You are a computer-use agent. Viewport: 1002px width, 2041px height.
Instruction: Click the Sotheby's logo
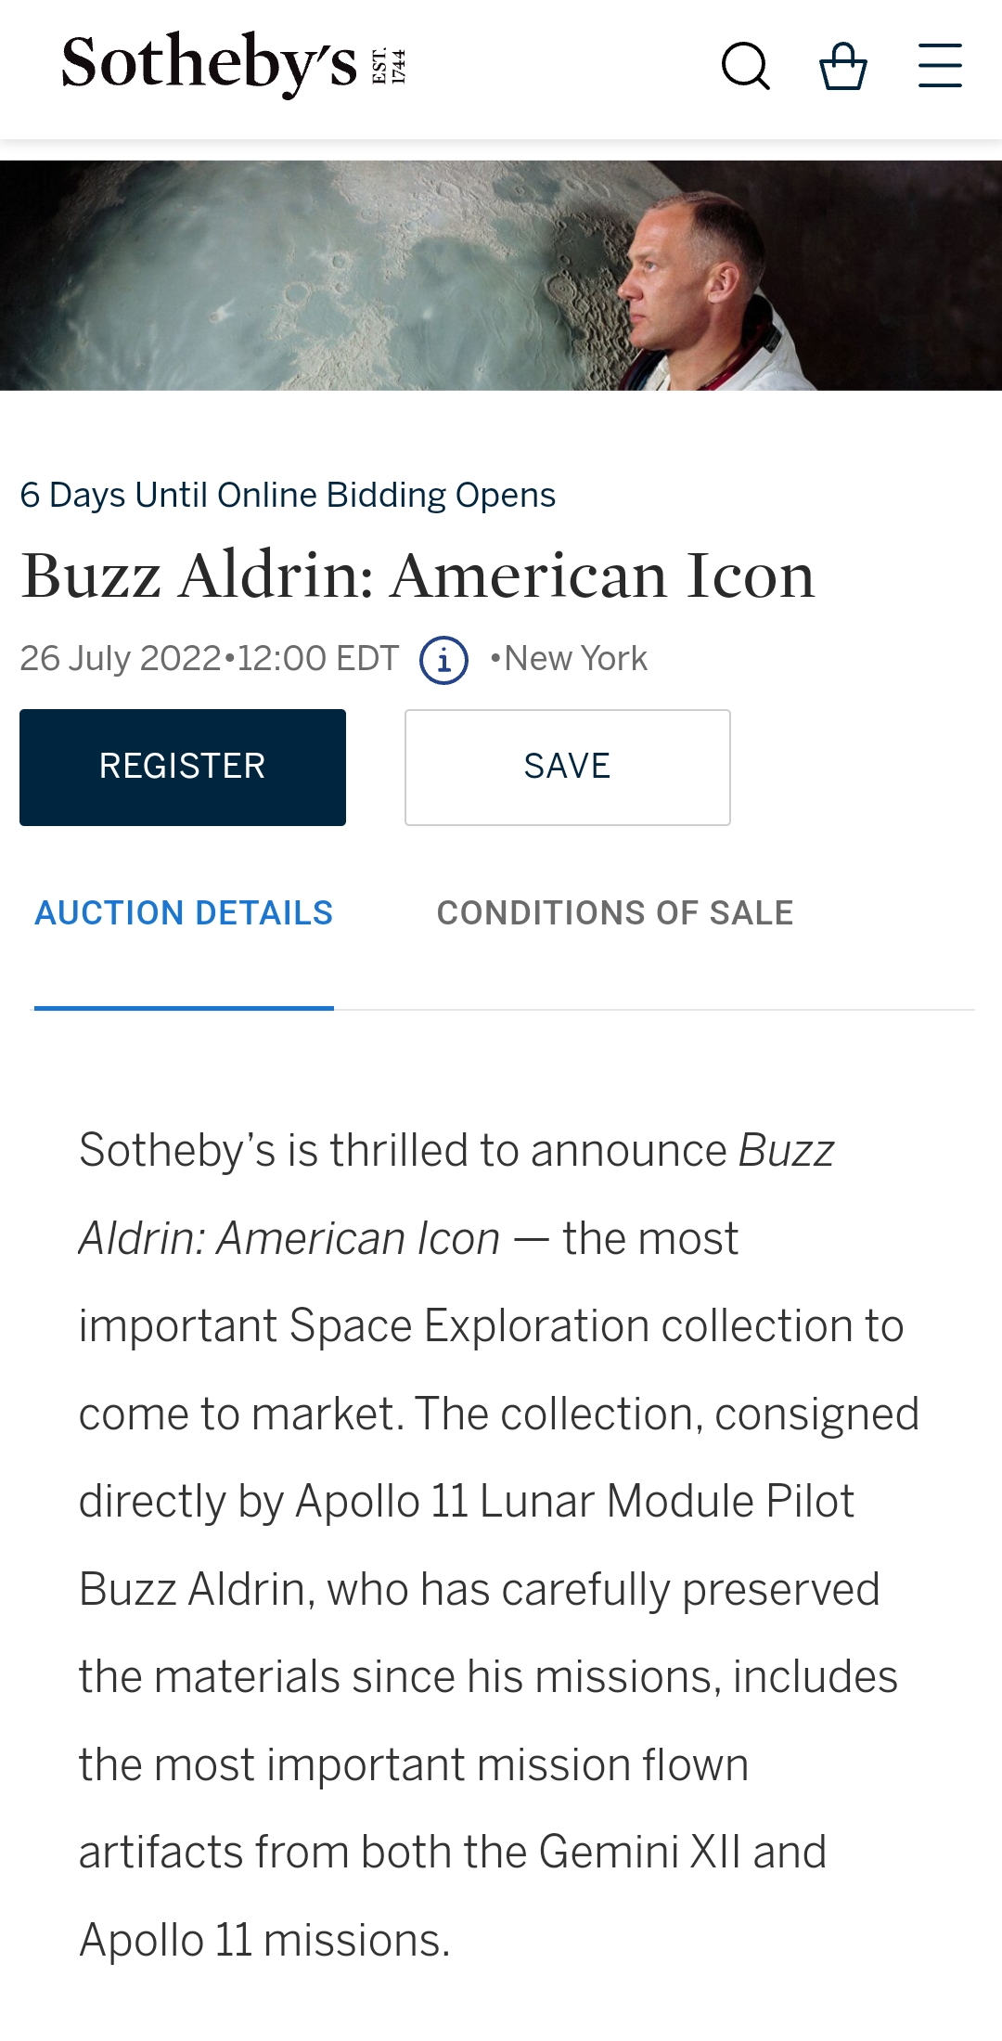click(x=210, y=63)
